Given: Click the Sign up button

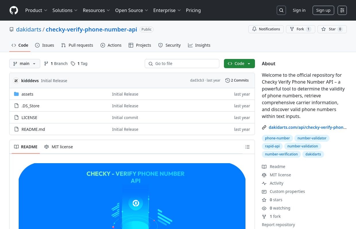Looking at the screenshot, I should 323,10.
